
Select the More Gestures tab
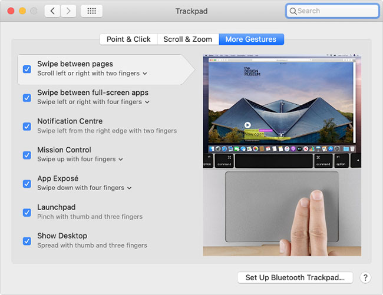(x=251, y=39)
